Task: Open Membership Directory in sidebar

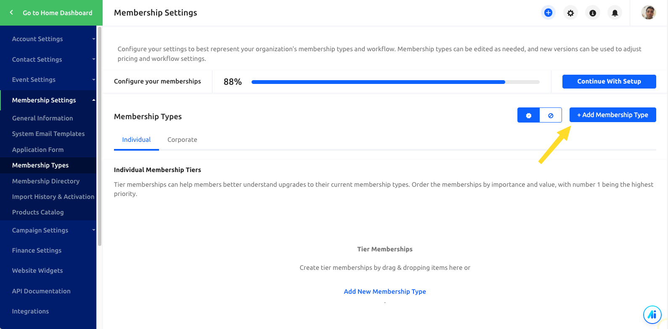Action: [46, 181]
